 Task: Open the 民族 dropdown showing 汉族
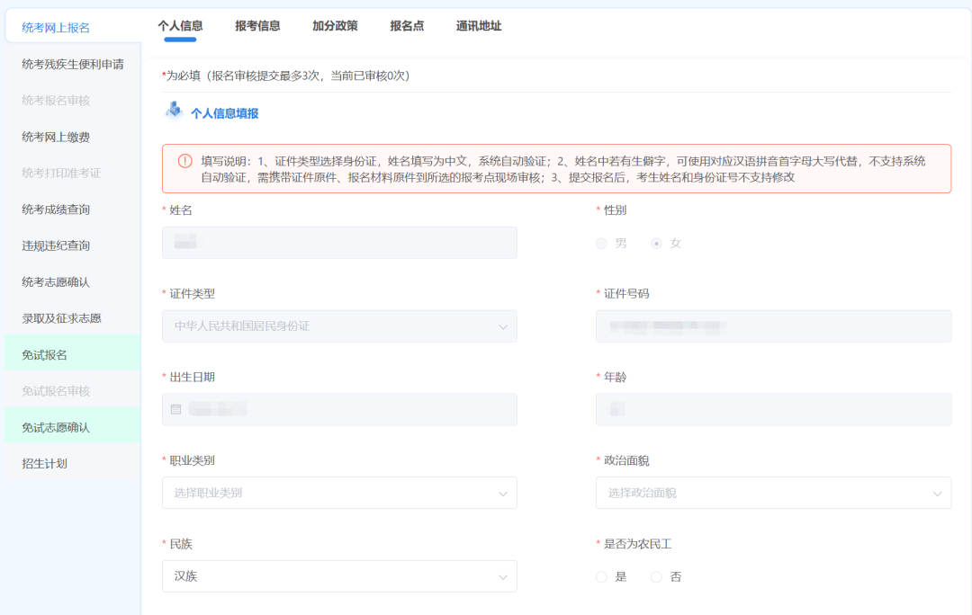pyautogui.click(x=339, y=576)
